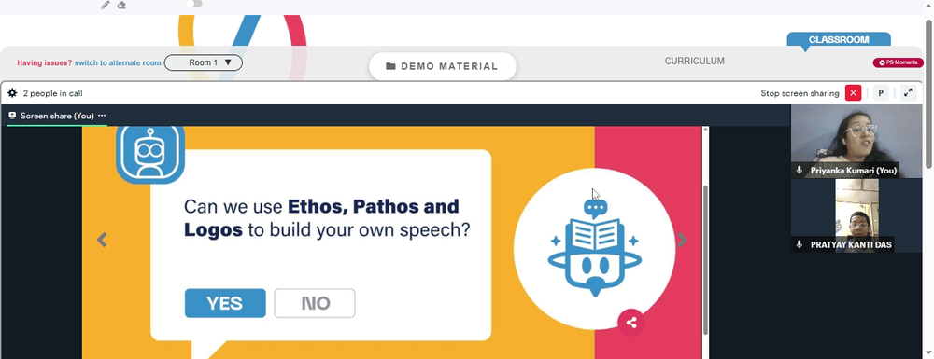The image size is (934, 359).
Task: Open call settings gear icon
Action: pos(12,92)
